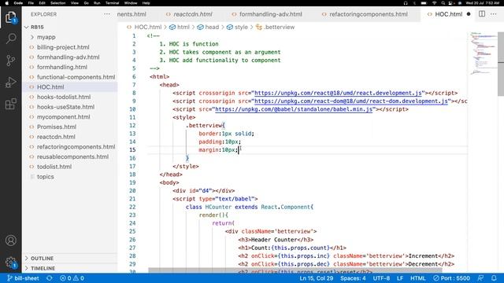Select HOC.html in explorer
The height and width of the screenshot is (283, 504).
(70, 87)
